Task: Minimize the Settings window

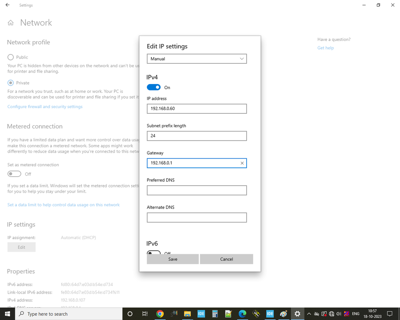Action: pos(364,5)
